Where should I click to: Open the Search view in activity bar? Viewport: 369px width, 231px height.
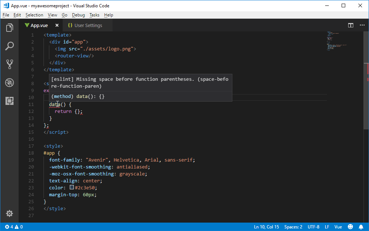click(9, 46)
